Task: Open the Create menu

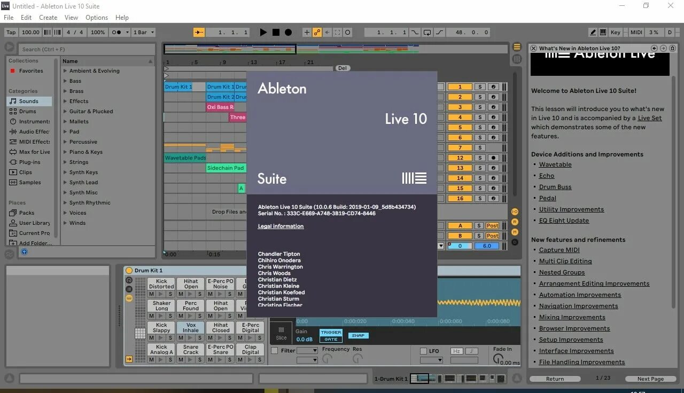Action: pos(48,17)
